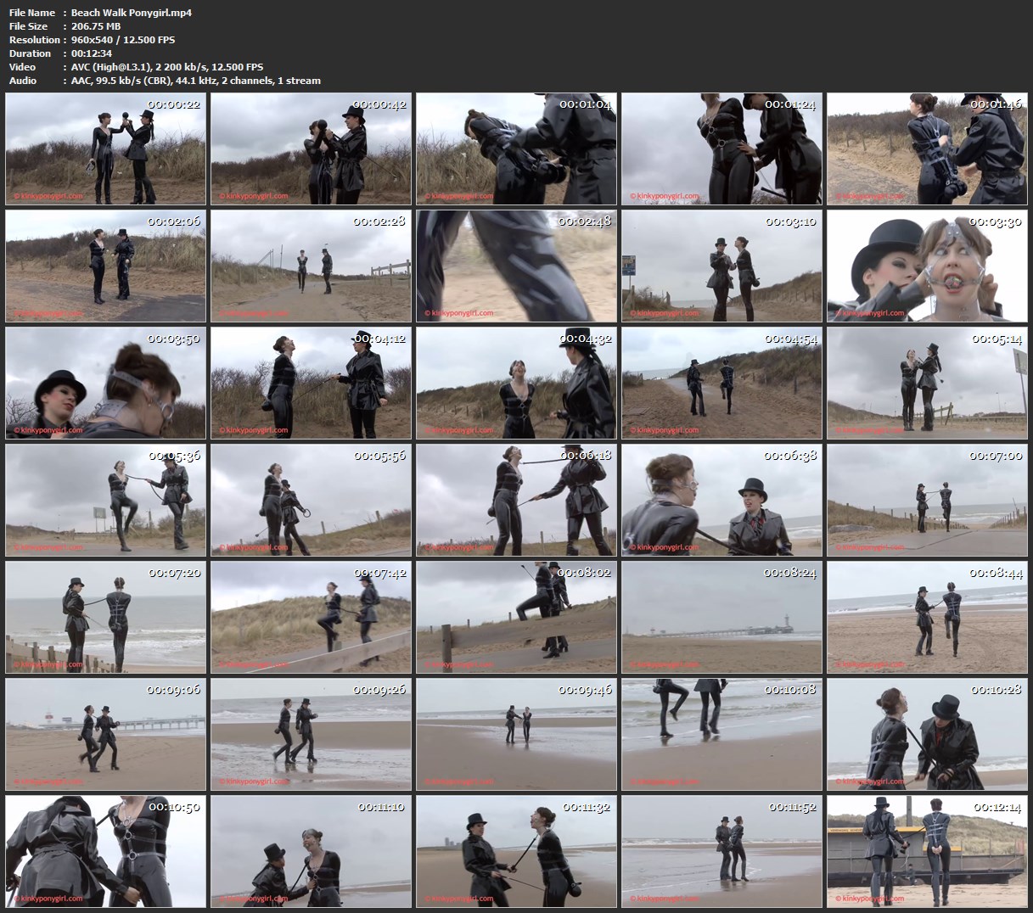1033x913 pixels.
Task: Open the thumbnail stamped 00:00:22
Action: click(106, 148)
